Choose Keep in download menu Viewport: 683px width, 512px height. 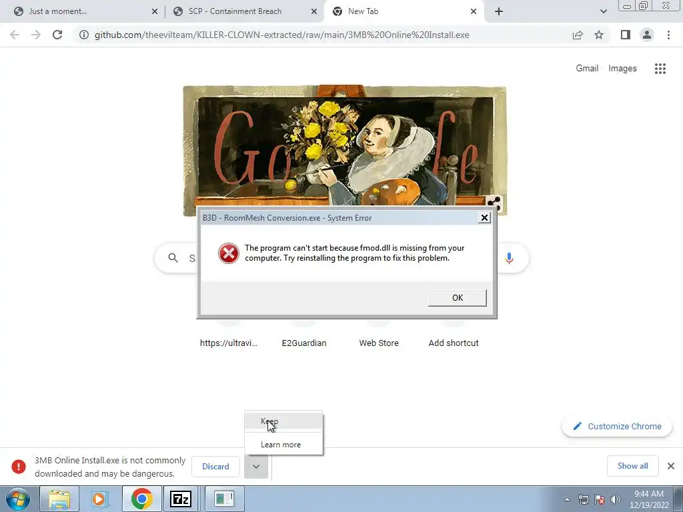[283, 421]
